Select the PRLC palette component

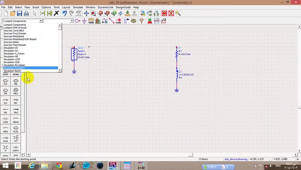[16, 91]
